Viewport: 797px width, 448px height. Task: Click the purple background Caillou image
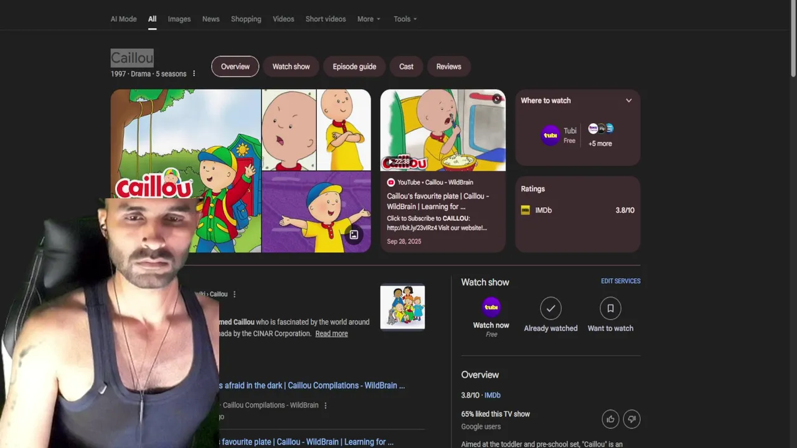click(316, 212)
